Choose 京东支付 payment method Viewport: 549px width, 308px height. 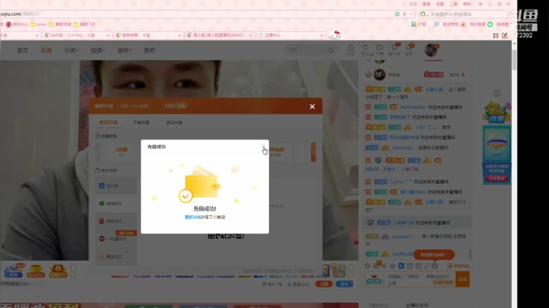pyautogui.click(x=116, y=221)
